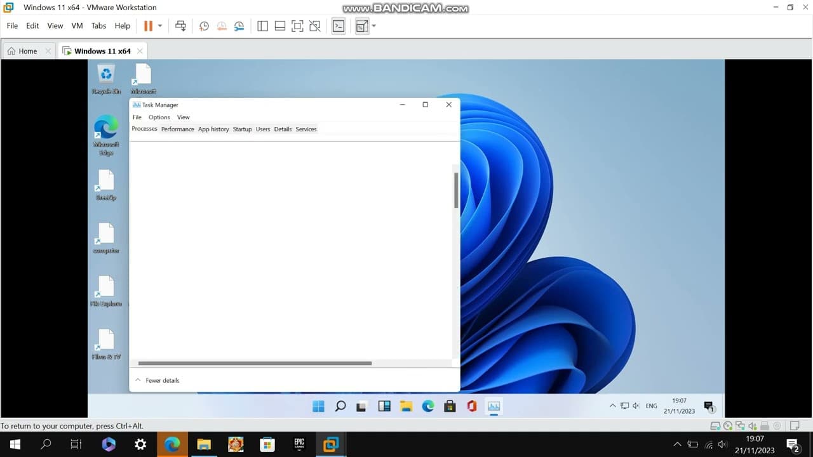Screen dimensions: 813x457
Task: Open the VMware Help menu
Action: (123, 26)
